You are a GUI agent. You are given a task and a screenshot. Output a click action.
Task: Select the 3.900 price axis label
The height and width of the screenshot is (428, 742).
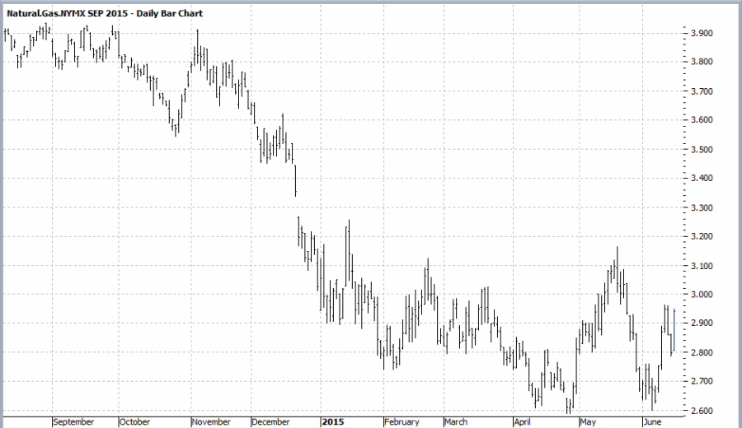(x=702, y=33)
